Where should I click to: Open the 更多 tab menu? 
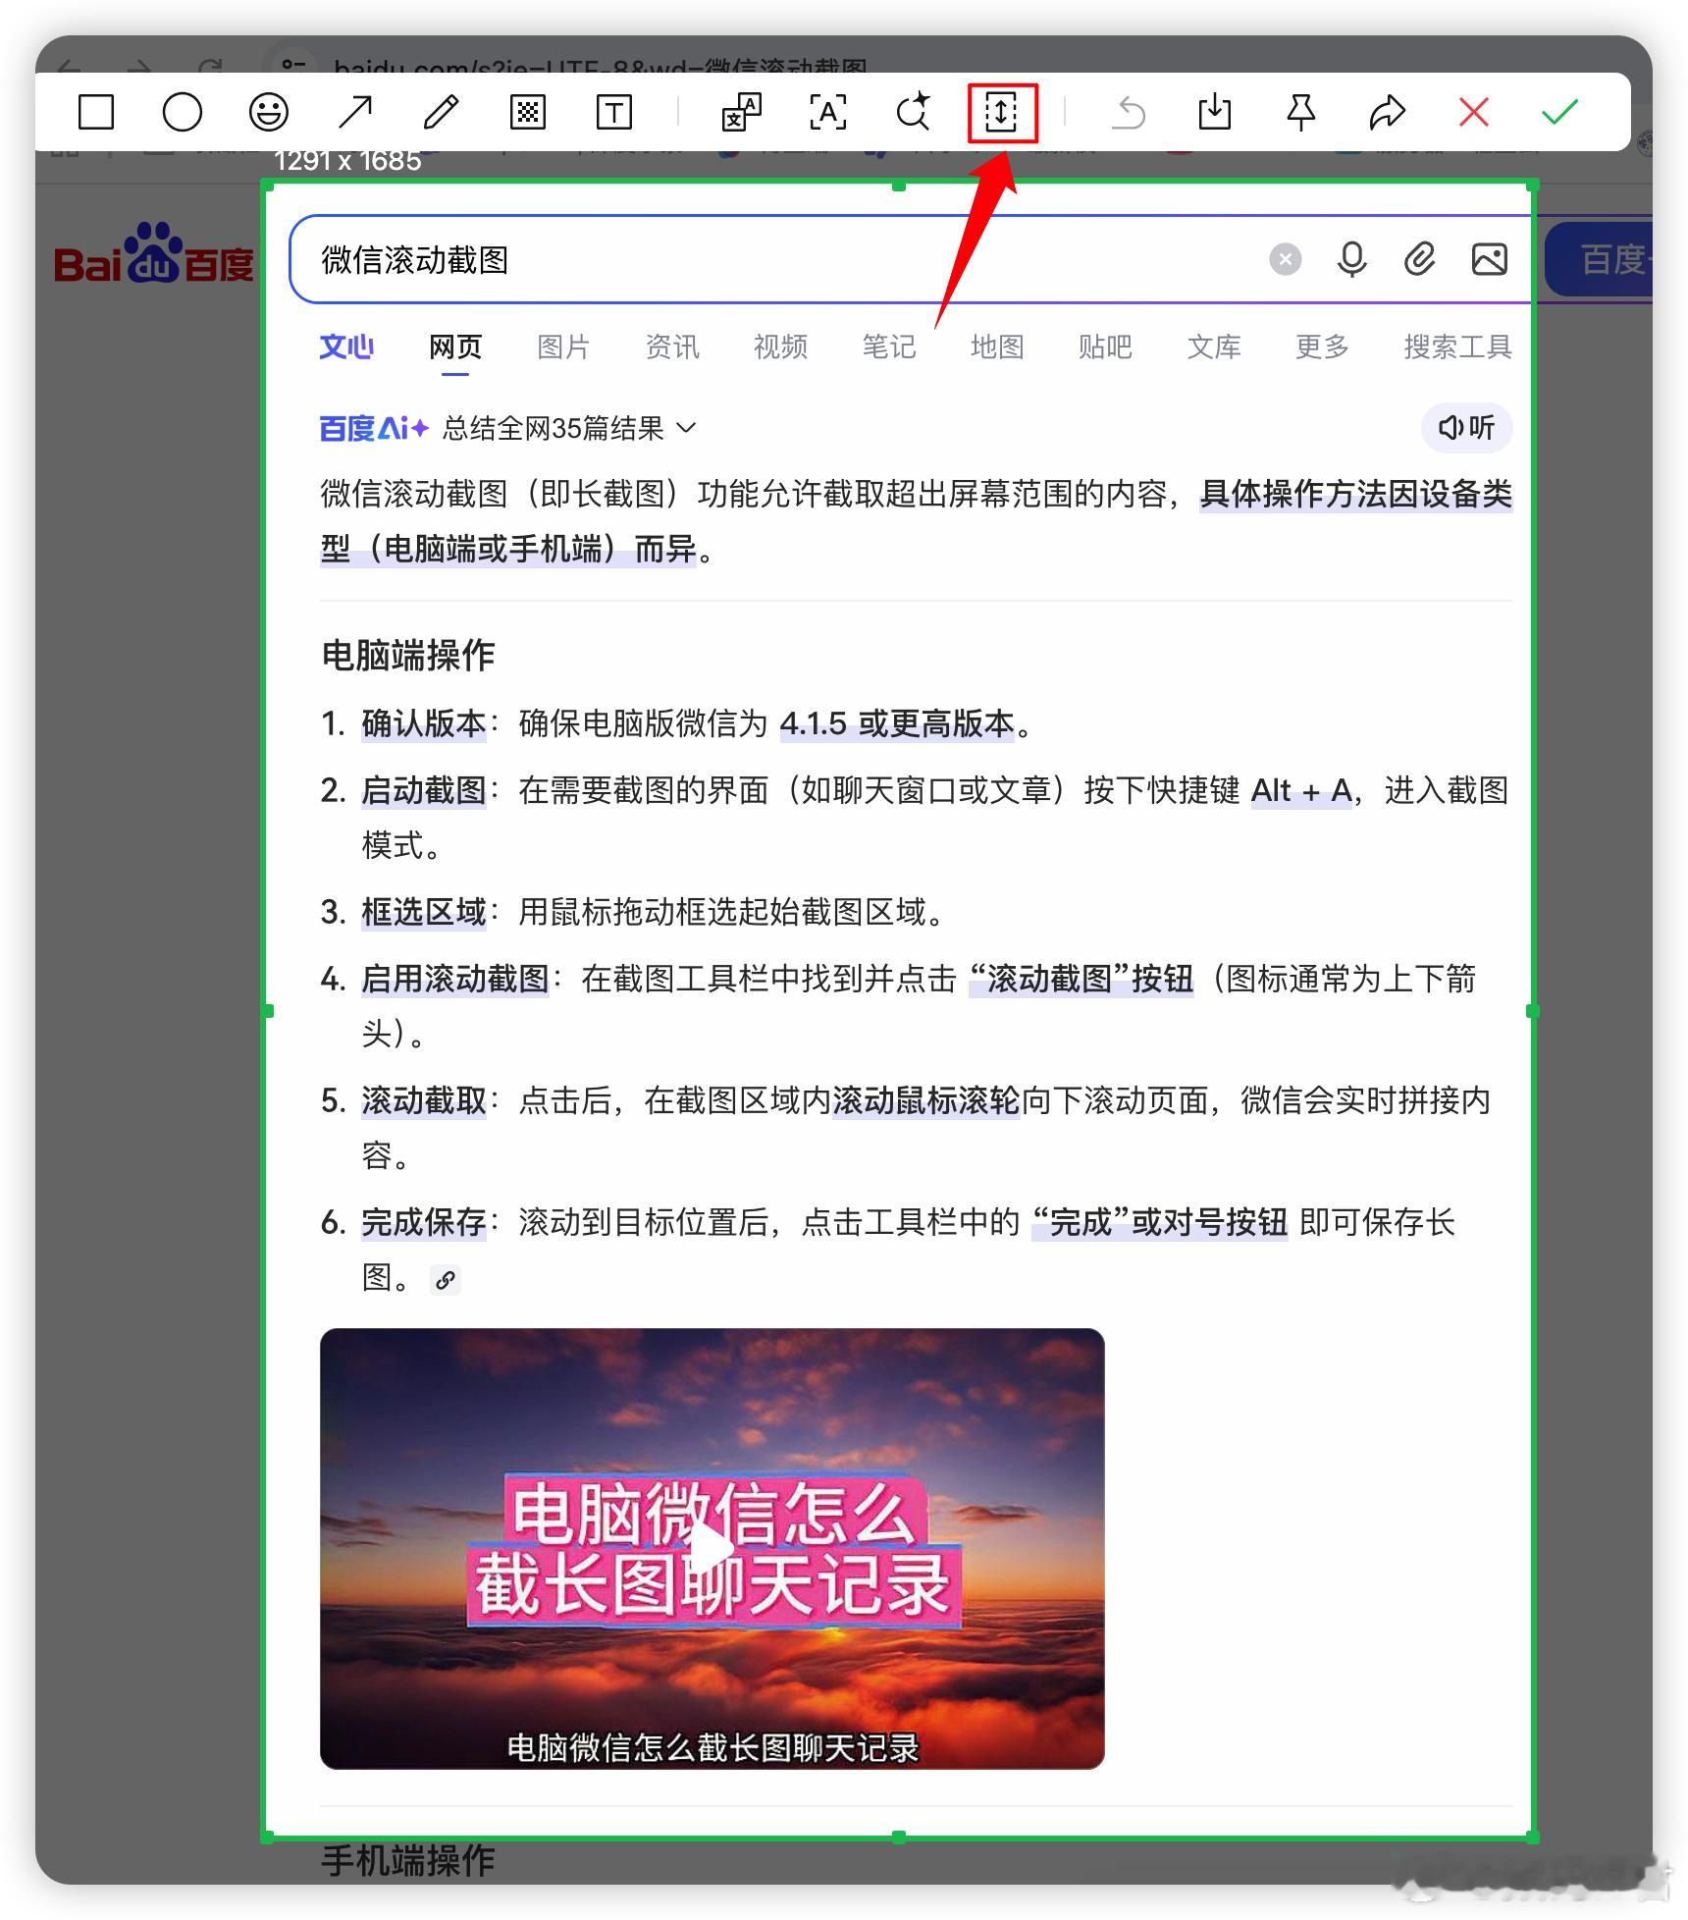tap(1322, 347)
